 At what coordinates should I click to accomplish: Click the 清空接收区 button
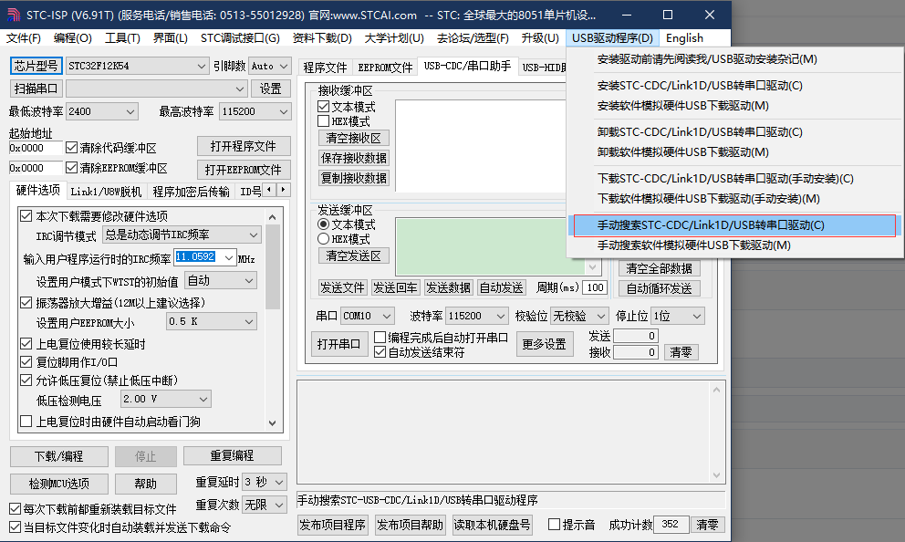coord(353,138)
